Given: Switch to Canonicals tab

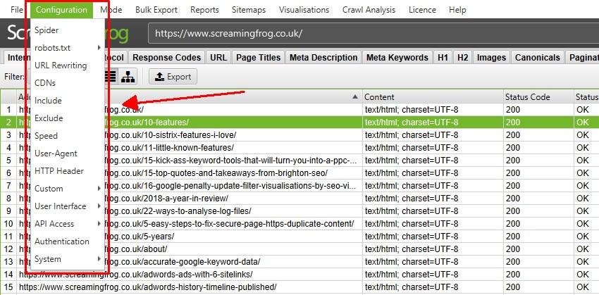Looking at the screenshot, I should pos(538,58).
